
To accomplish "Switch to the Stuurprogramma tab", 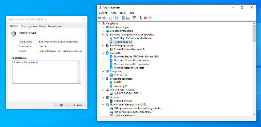I will pos(29,26).
